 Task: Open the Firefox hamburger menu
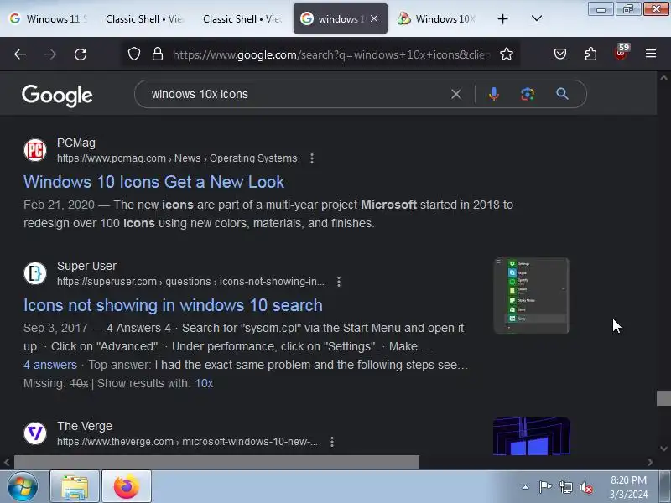tap(651, 54)
